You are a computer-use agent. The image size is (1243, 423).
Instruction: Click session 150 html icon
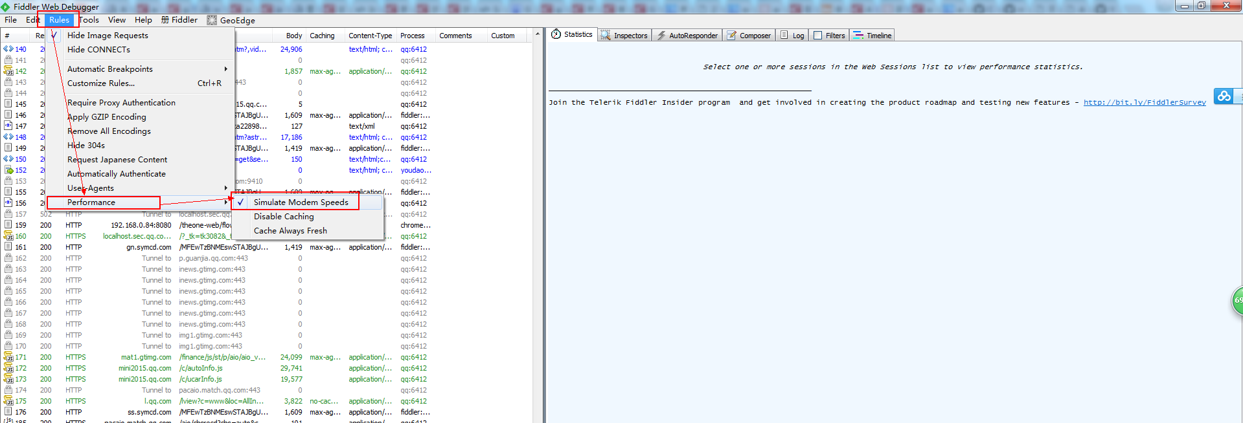(x=8, y=159)
